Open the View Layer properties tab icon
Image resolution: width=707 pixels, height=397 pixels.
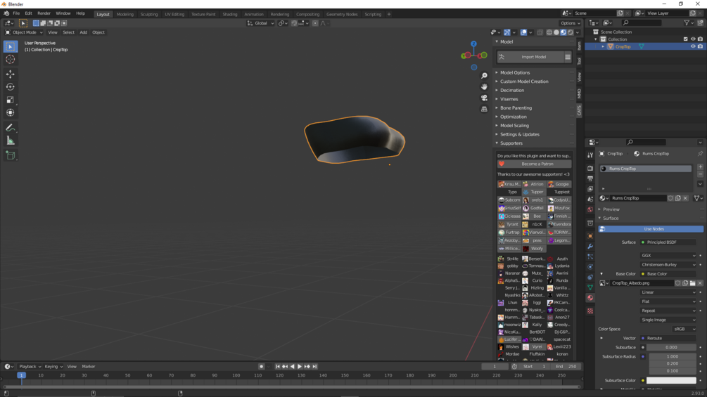coord(590,189)
